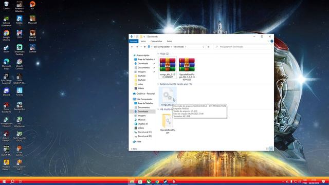Select the UpscalerBasePlugin RAR archive
Image resolution: width=329 pixels, height=185 pixels.
point(187,69)
